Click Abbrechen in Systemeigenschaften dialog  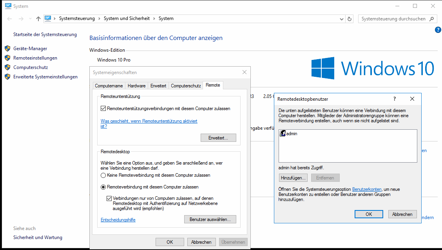201,242
